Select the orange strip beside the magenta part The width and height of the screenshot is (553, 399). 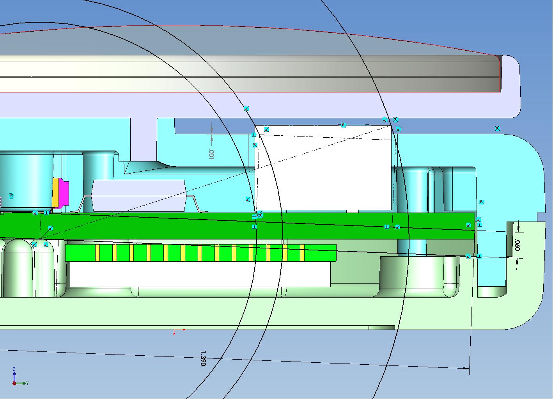(x=55, y=193)
